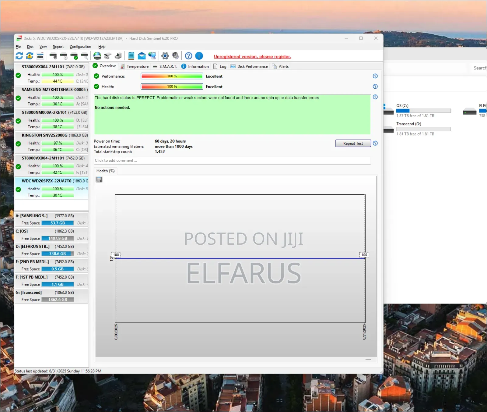Viewport: 487px width, 412px height.
Task: Open the Disk menu
Action: [30, 47]
